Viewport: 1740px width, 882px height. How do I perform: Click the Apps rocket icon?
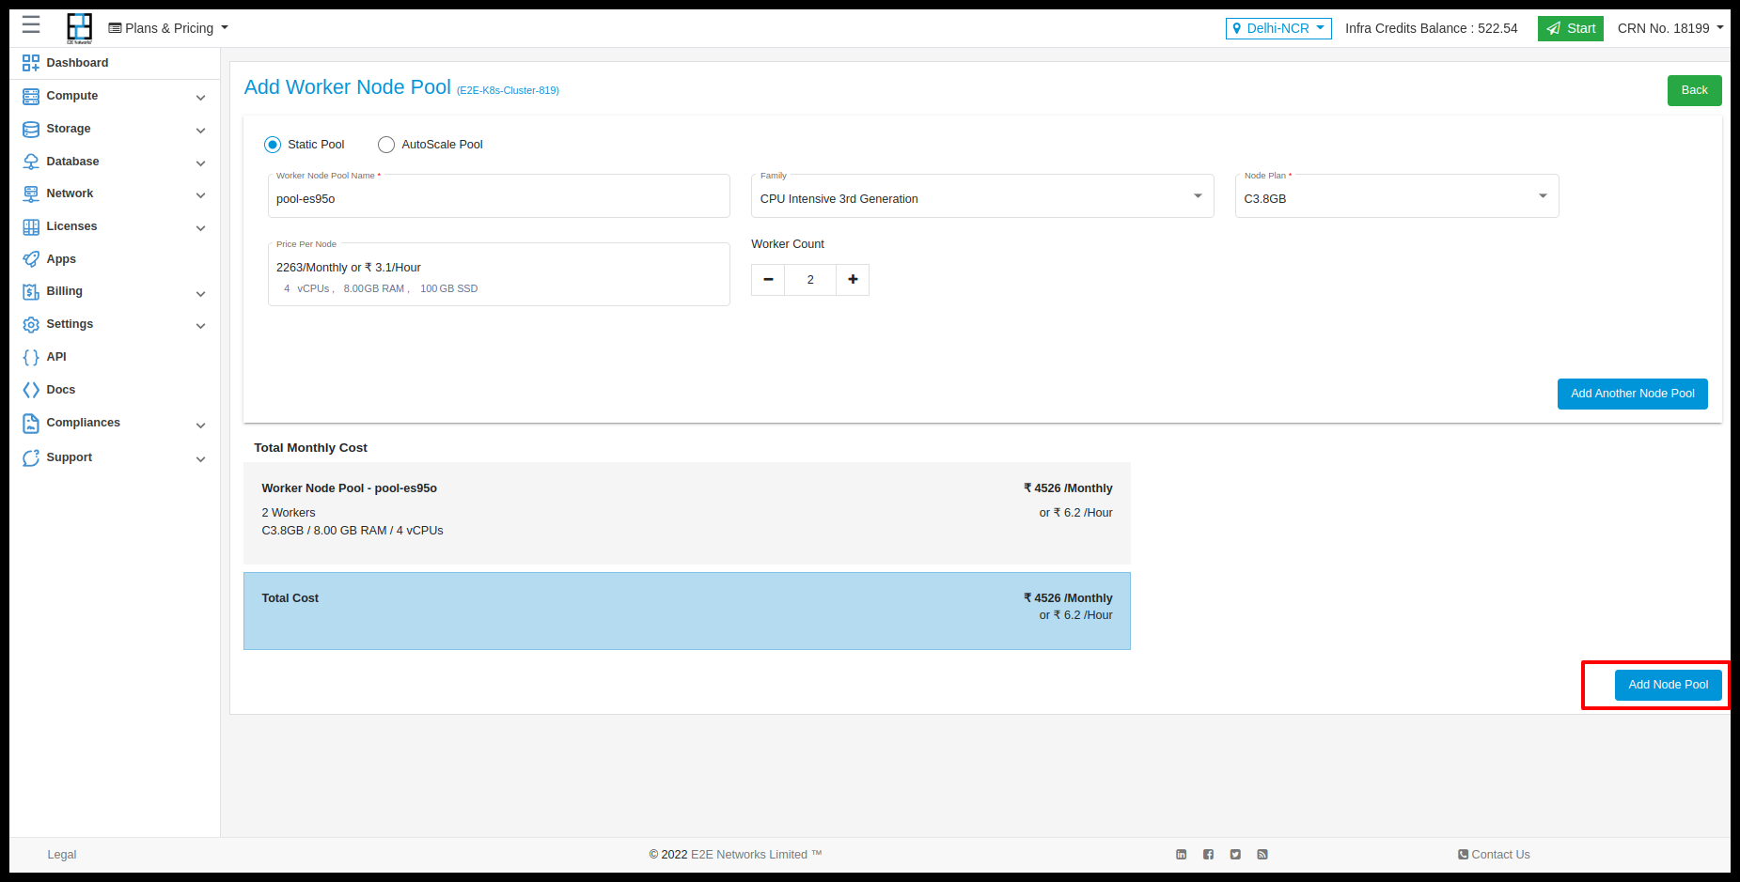point(31,259)
